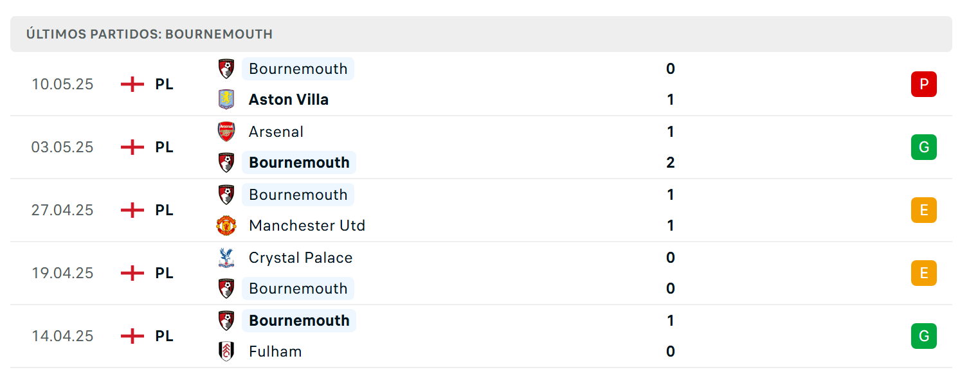The image size is (960, 381).
Task: Click the orange E badge for Manchester Utd match
Action: (x=923, y=210)
